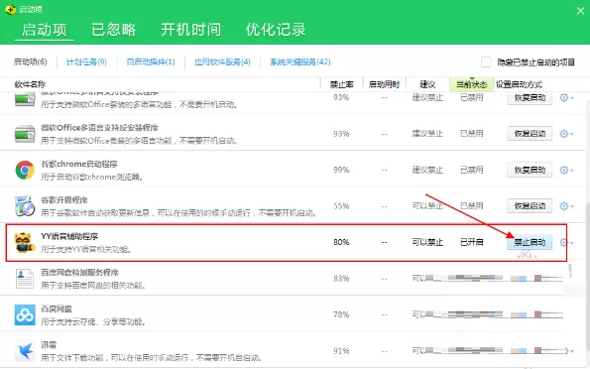
Task: Click 可以禁止 advice in YY row
Action: point(427,242)
